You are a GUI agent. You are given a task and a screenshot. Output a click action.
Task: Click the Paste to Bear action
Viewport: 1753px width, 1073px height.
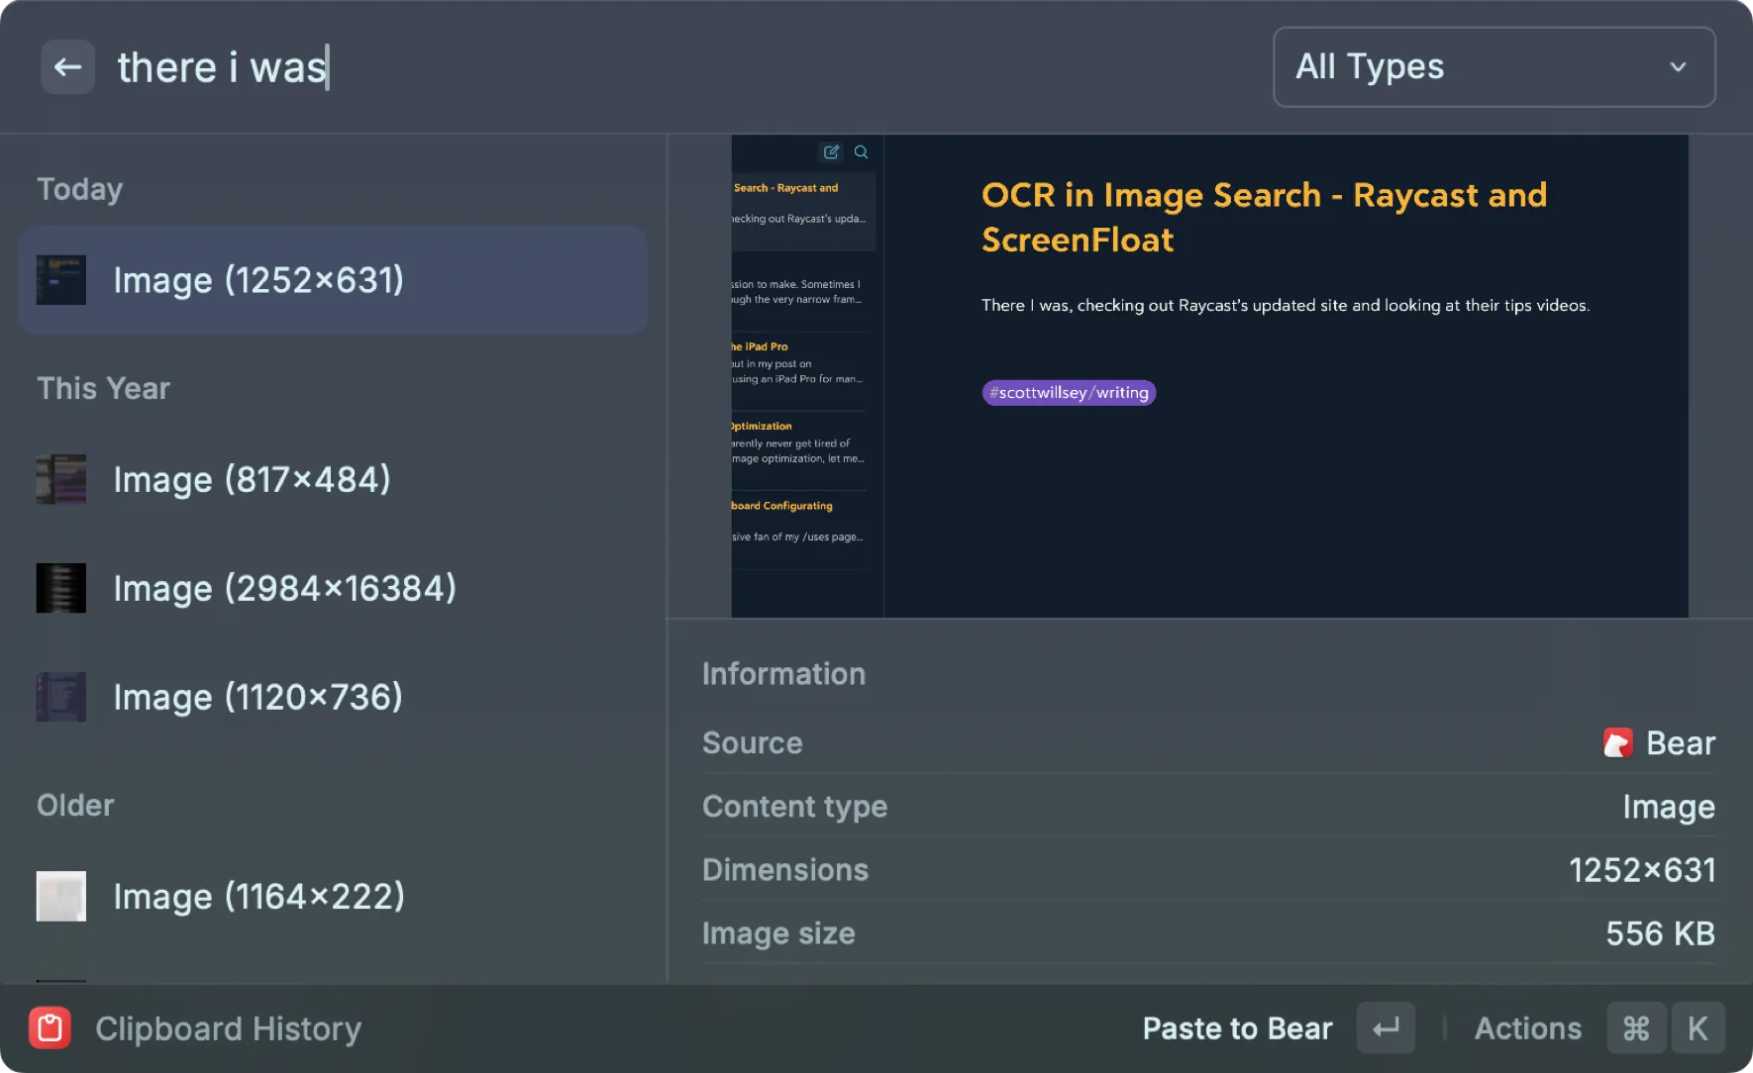pos(1237,1027)
